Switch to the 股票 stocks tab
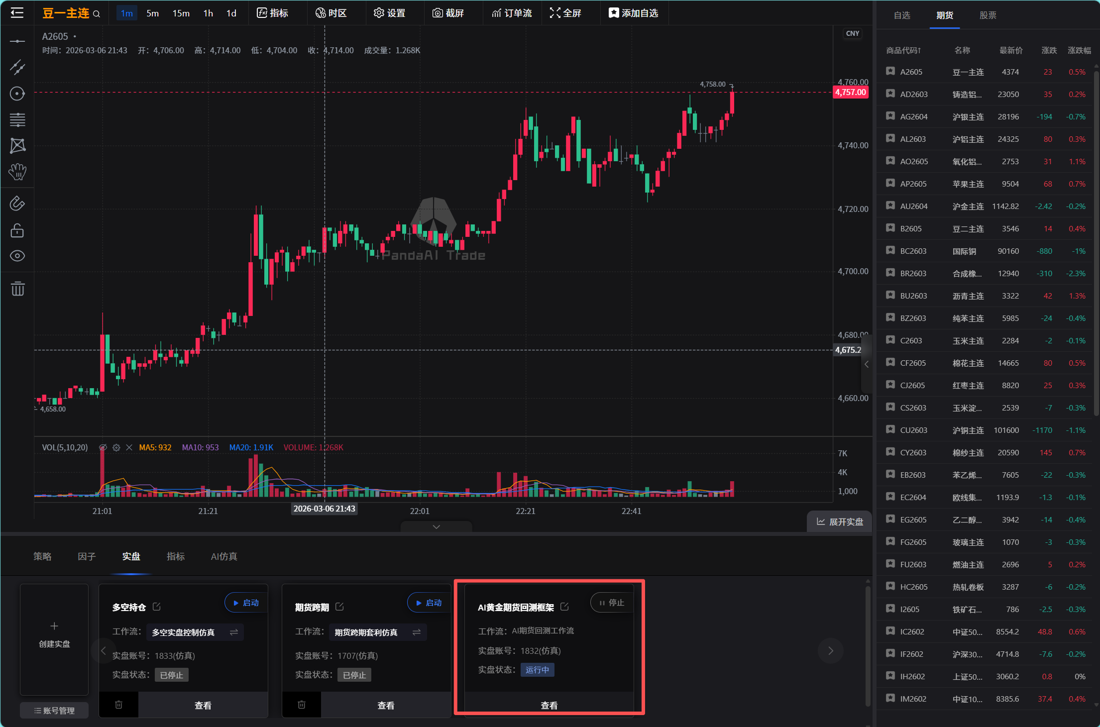Screen dimensions: 1100x727 988,15
